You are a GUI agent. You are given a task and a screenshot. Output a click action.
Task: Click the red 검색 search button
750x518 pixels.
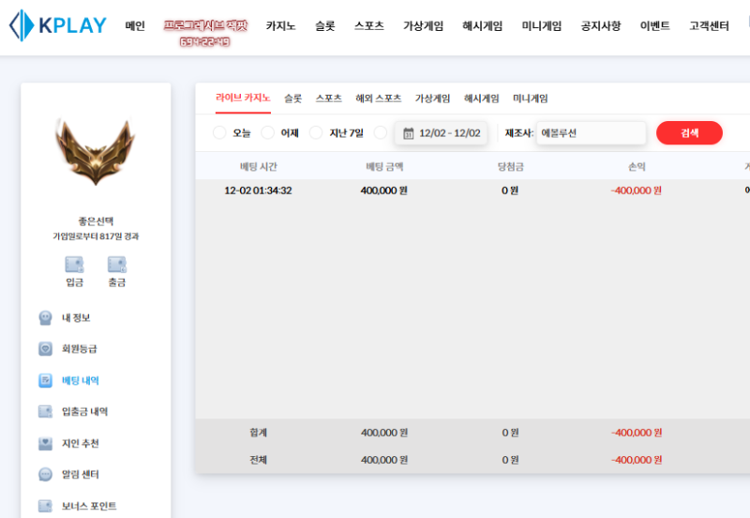[689, 132]
